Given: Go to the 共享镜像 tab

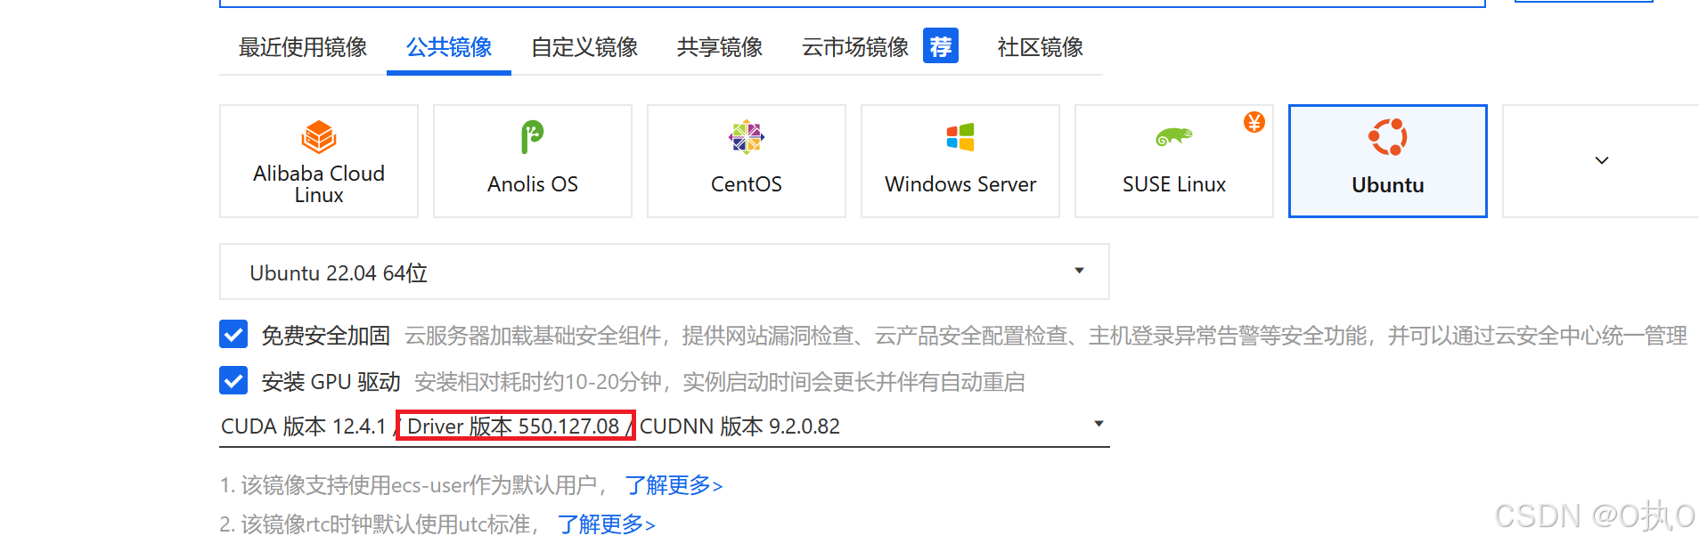Looking at the screenshot, I should click(720, 47).
